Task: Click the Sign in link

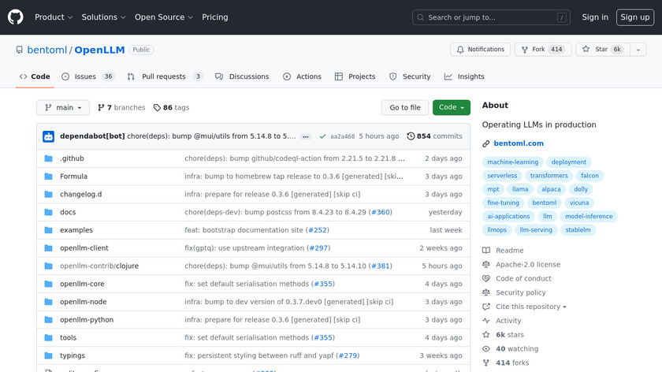Action: (595, 17)
